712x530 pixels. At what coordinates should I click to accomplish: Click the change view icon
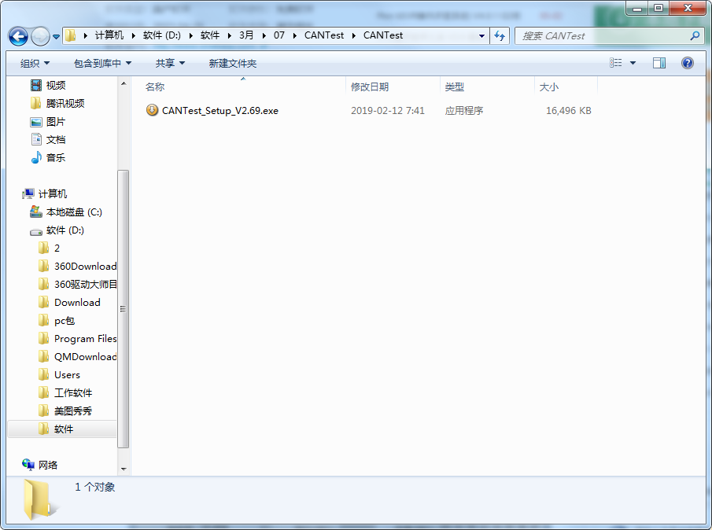tap(617, 63)
